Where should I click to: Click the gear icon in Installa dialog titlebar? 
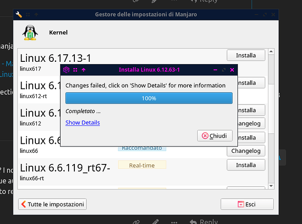[x=66, y=70]
